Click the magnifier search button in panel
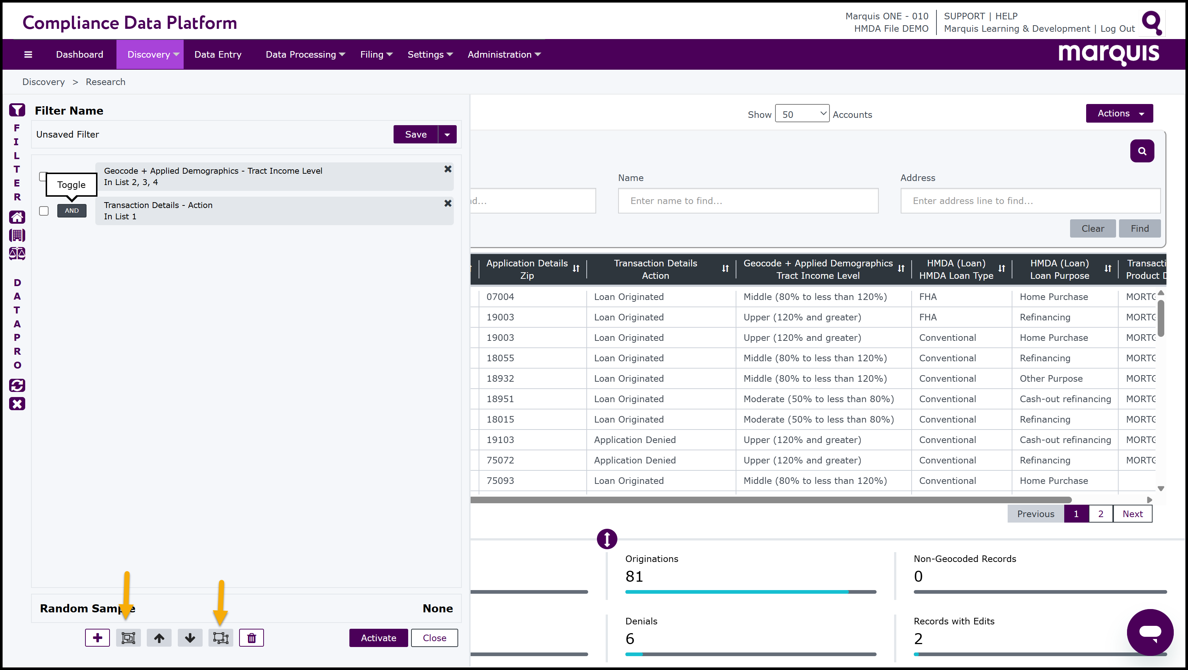This screenshot has width=1188, height=670. 1142,151
